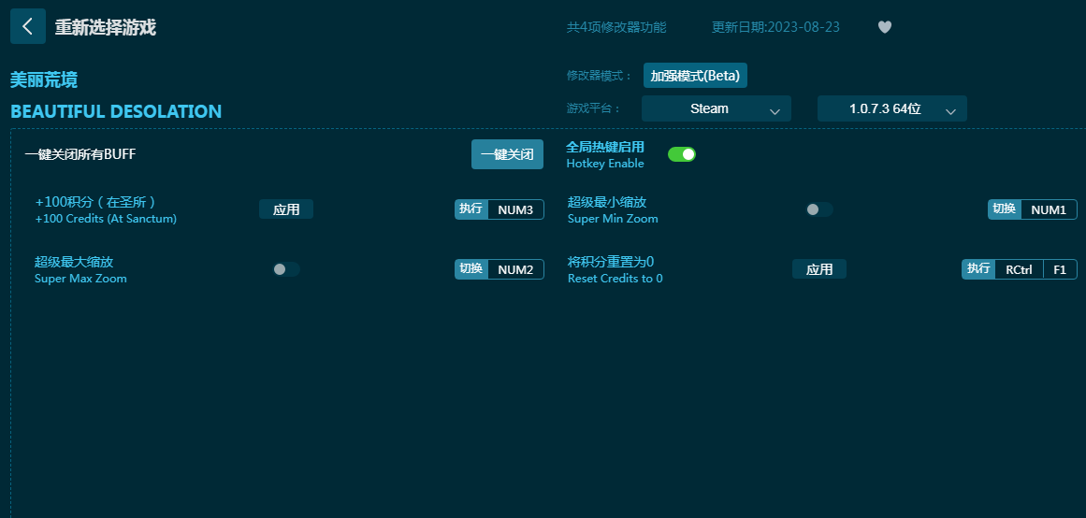Click the back arrow icon
Screen dimensions: 1086x518
[x=28, y=26]
